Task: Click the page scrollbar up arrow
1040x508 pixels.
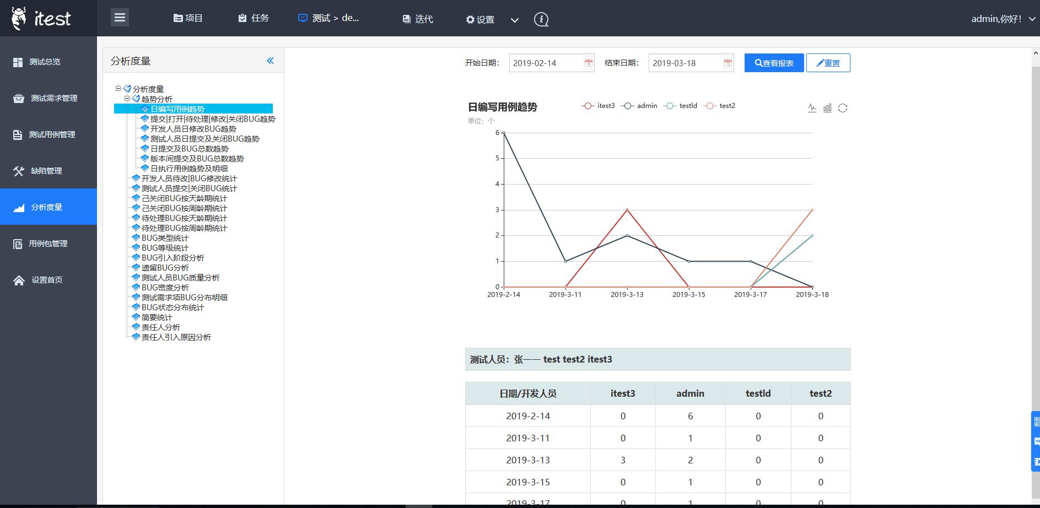Action: pyautogui.click(x=1036, y=53)
